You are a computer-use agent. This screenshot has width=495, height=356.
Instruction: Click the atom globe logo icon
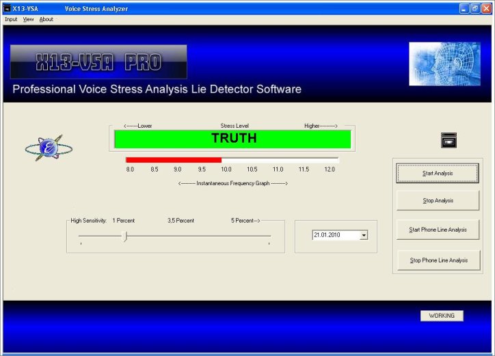[x=49, y=148]
